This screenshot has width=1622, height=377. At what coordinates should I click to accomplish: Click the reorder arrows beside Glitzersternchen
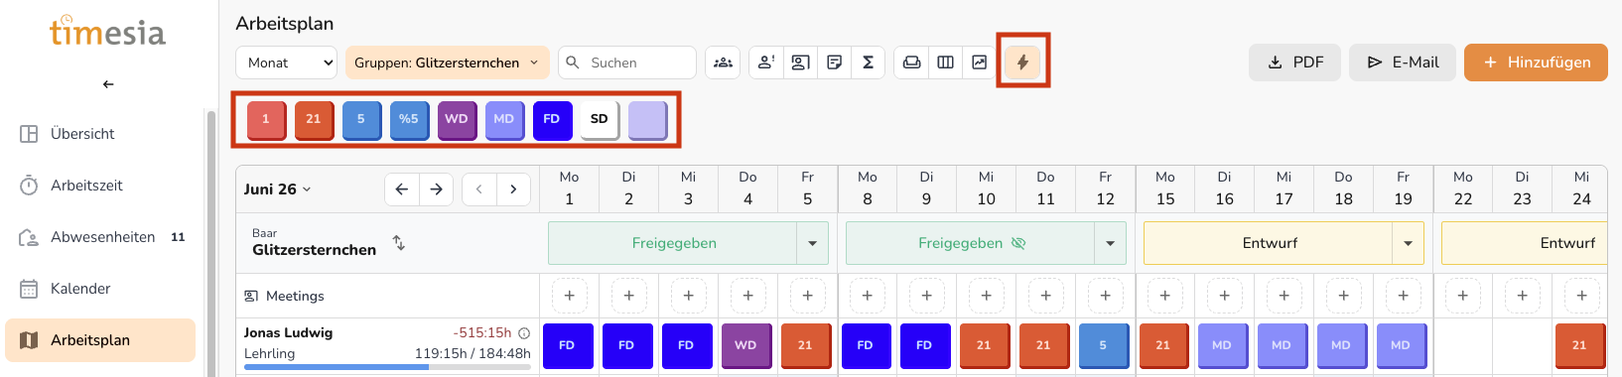point(398,242)
